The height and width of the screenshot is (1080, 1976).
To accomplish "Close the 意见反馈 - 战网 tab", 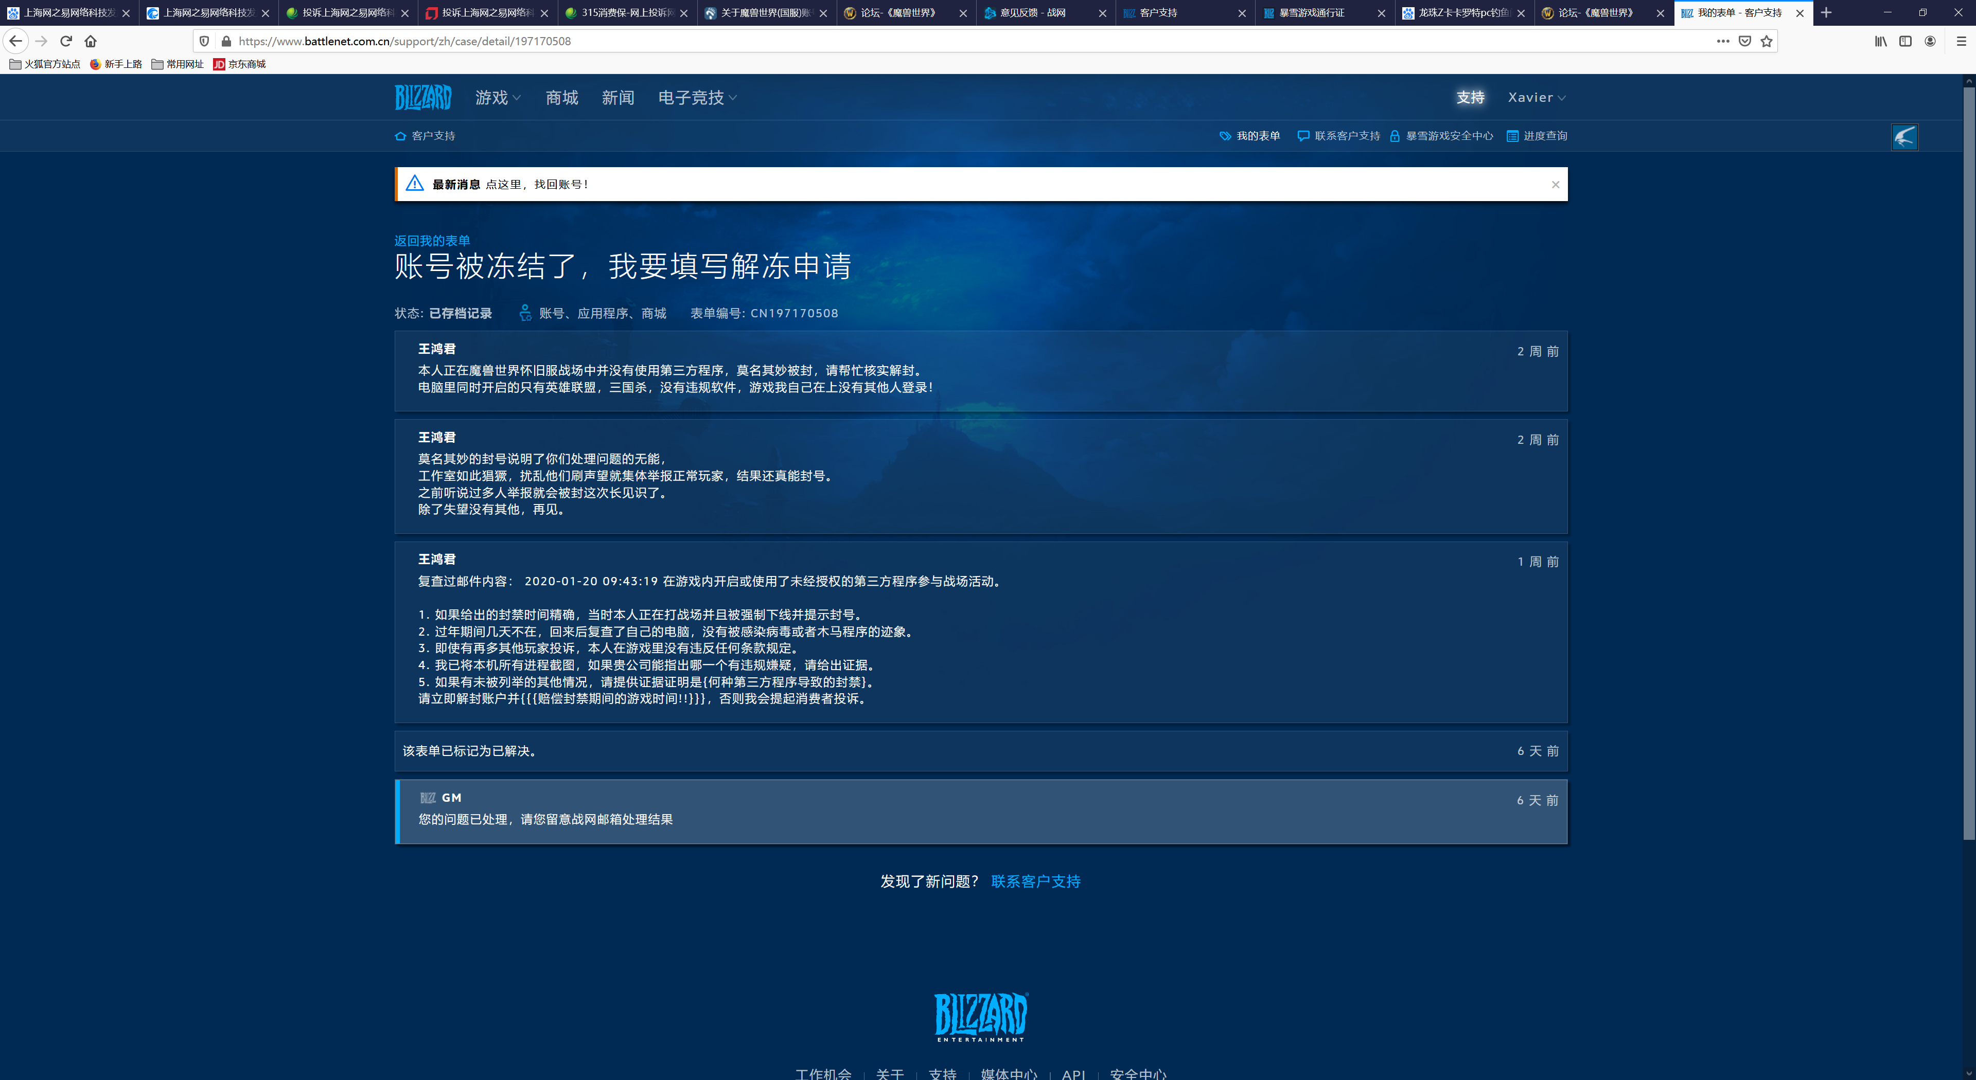I will [1102, 13].
